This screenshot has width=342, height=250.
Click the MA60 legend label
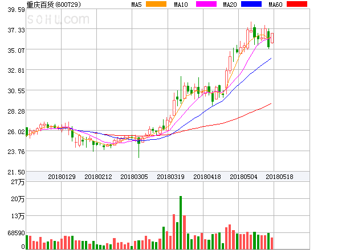pos(275,5)
